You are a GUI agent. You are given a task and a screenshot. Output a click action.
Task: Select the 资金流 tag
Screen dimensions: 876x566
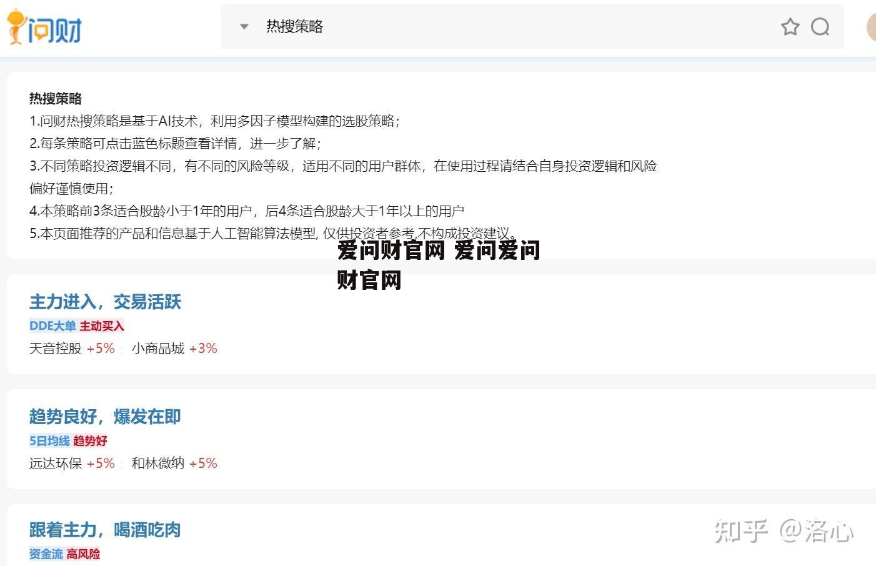[x=46, y=554]
